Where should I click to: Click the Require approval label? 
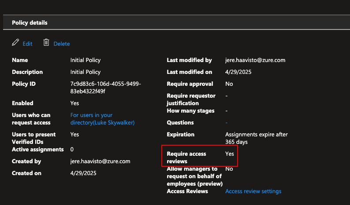pyautogui.click(x=190, y=84)
